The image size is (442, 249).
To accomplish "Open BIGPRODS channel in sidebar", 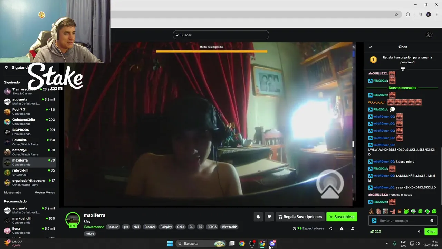I will coord(29,132).
